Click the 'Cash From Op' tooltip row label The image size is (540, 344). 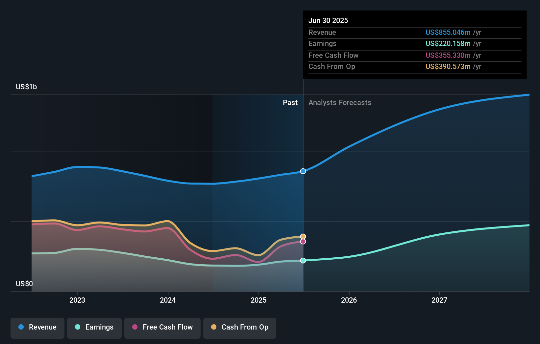(332, 66)
